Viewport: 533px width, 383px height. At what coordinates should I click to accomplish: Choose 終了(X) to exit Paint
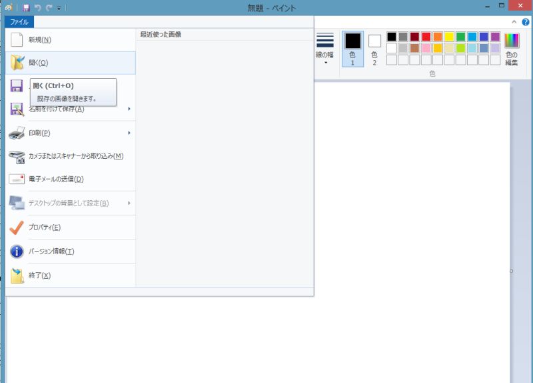point(71,276)
